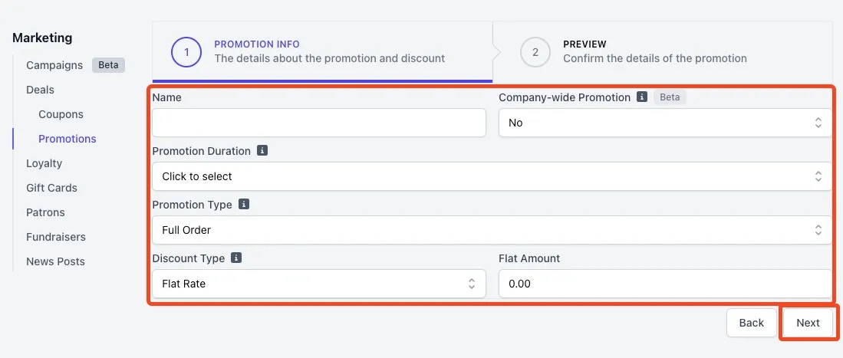The width and height of the screenshot is (843, 358).
Task: Open the Company-wide Promotion dropdown showing No
Action: point(665,123)
